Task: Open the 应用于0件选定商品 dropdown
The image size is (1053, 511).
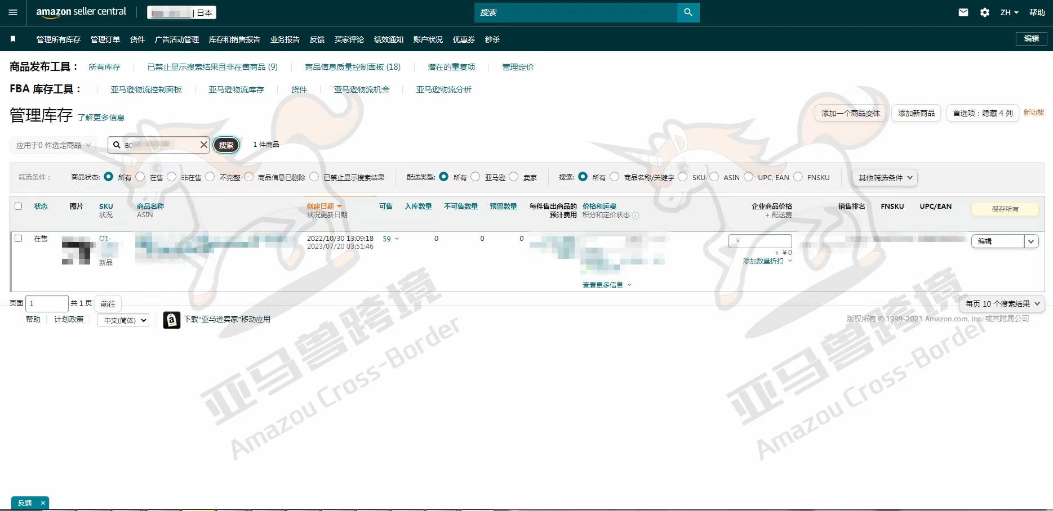Action: (53, 145)
